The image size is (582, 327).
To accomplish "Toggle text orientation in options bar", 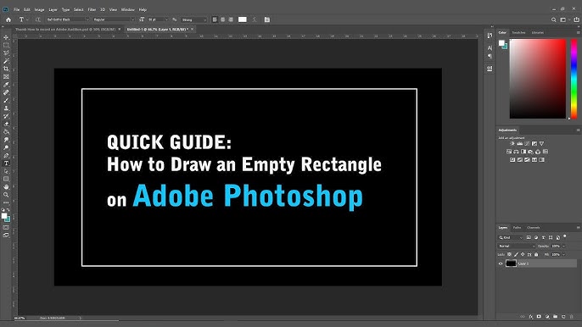I will coord(38,19).
